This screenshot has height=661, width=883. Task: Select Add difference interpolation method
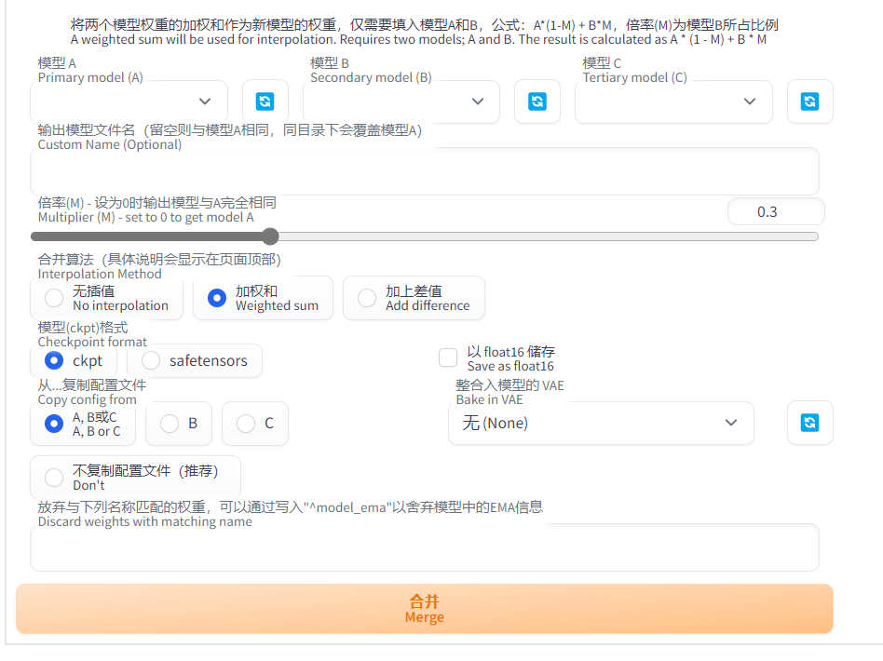[368, 298]
